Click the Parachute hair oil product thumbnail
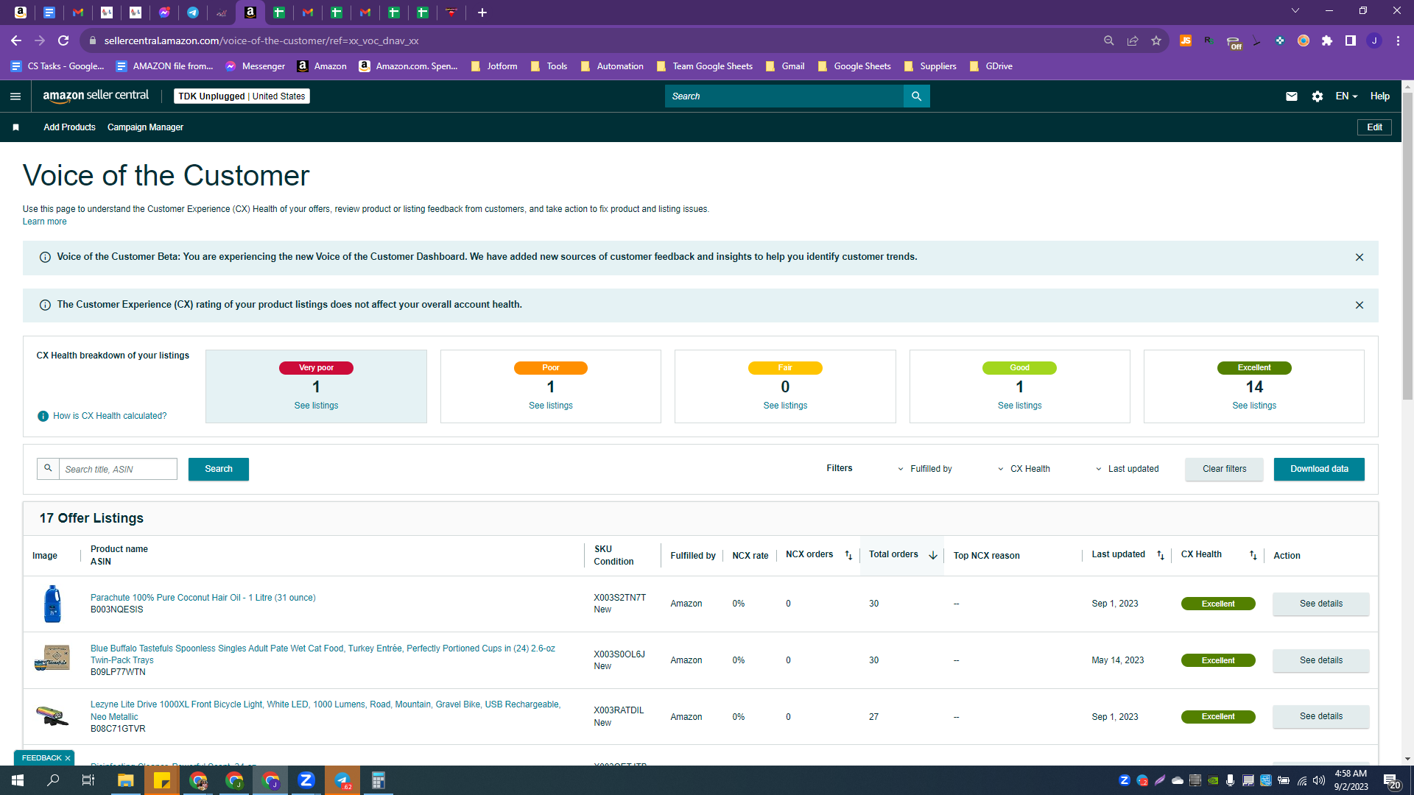The width and height of the screenshot is (1414, 795). point(52,604)
